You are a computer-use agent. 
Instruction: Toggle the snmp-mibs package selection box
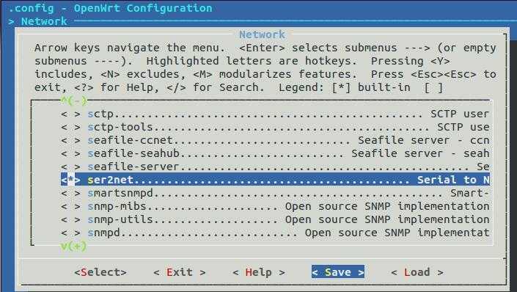pos(70,206)
